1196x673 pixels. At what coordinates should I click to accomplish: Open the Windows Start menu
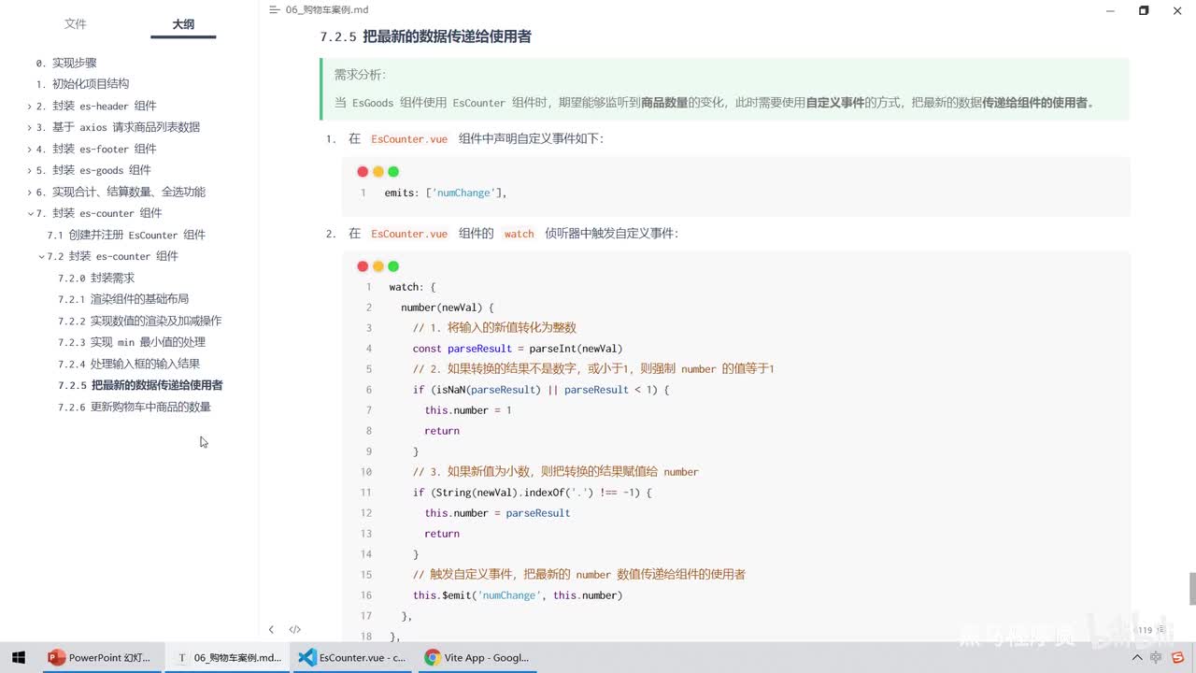coord(18,658)
